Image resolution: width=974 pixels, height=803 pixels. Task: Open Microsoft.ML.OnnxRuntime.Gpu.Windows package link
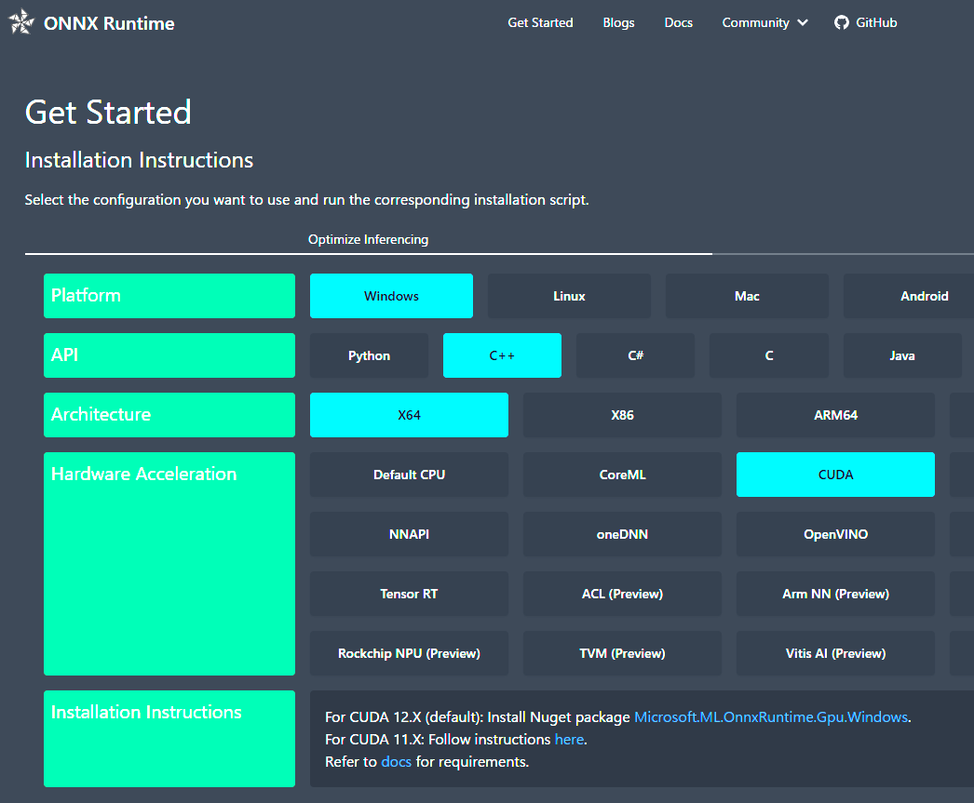[771, 717]
